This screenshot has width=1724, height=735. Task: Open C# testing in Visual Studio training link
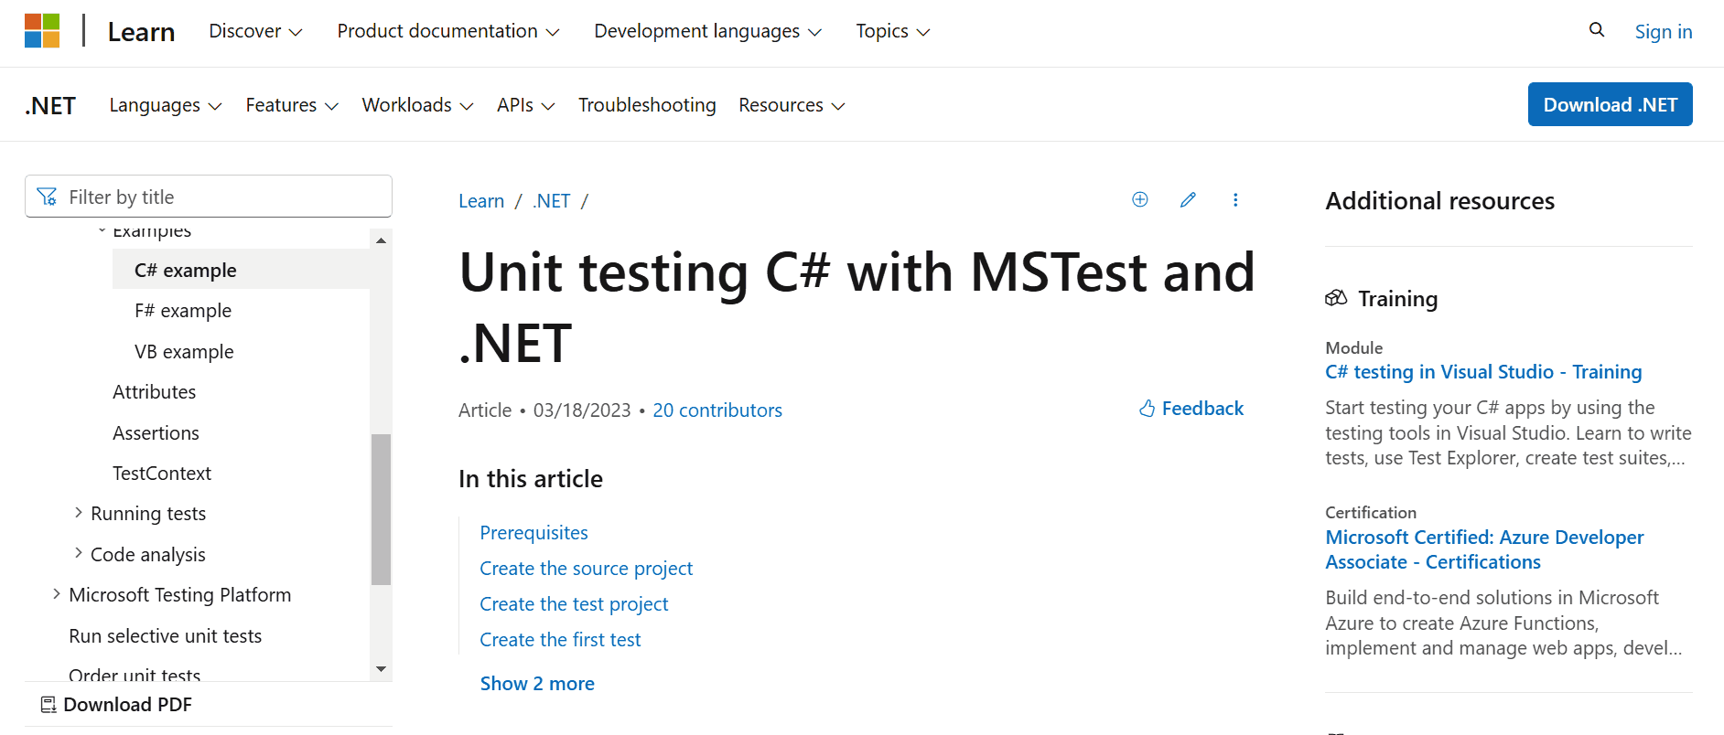[1483, 372]
